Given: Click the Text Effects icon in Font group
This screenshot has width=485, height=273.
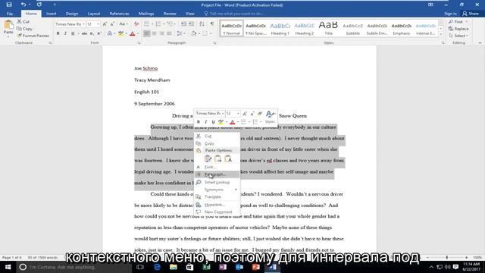Looking at the screenshot, I should pyautogui.click(x=109, y=33).
